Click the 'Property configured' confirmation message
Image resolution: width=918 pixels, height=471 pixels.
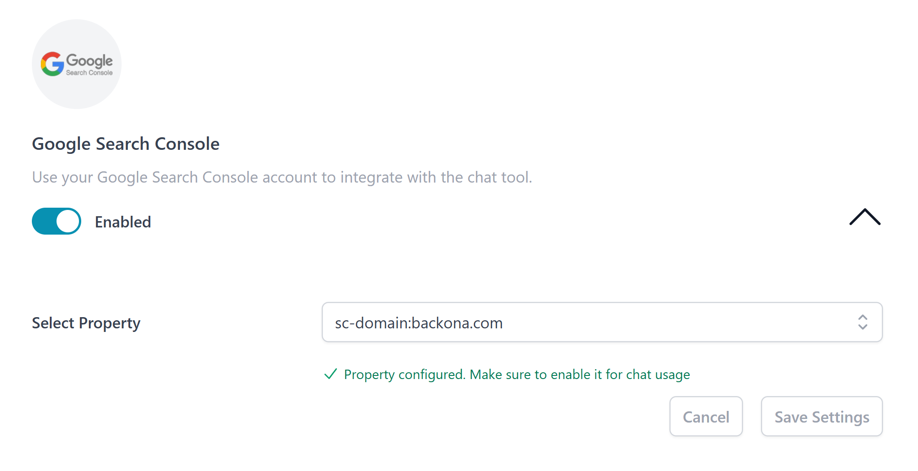coord(517,375)
